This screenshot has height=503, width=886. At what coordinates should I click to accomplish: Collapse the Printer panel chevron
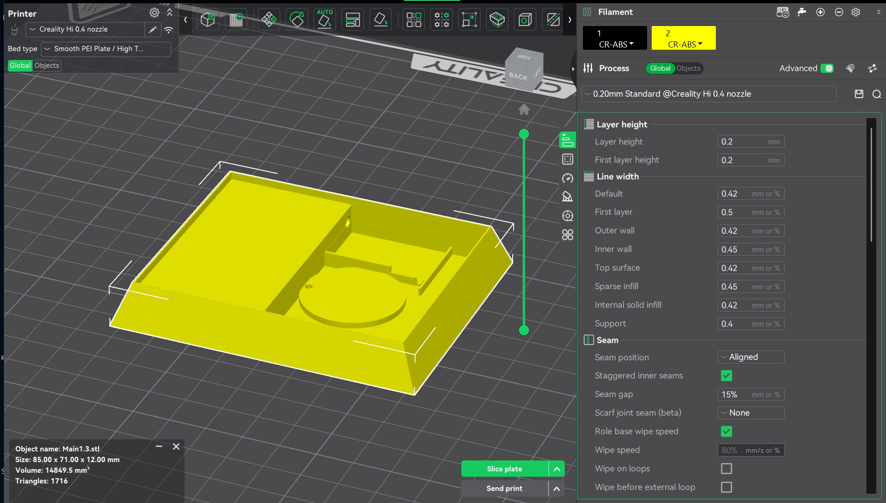[x=170, y=13]
